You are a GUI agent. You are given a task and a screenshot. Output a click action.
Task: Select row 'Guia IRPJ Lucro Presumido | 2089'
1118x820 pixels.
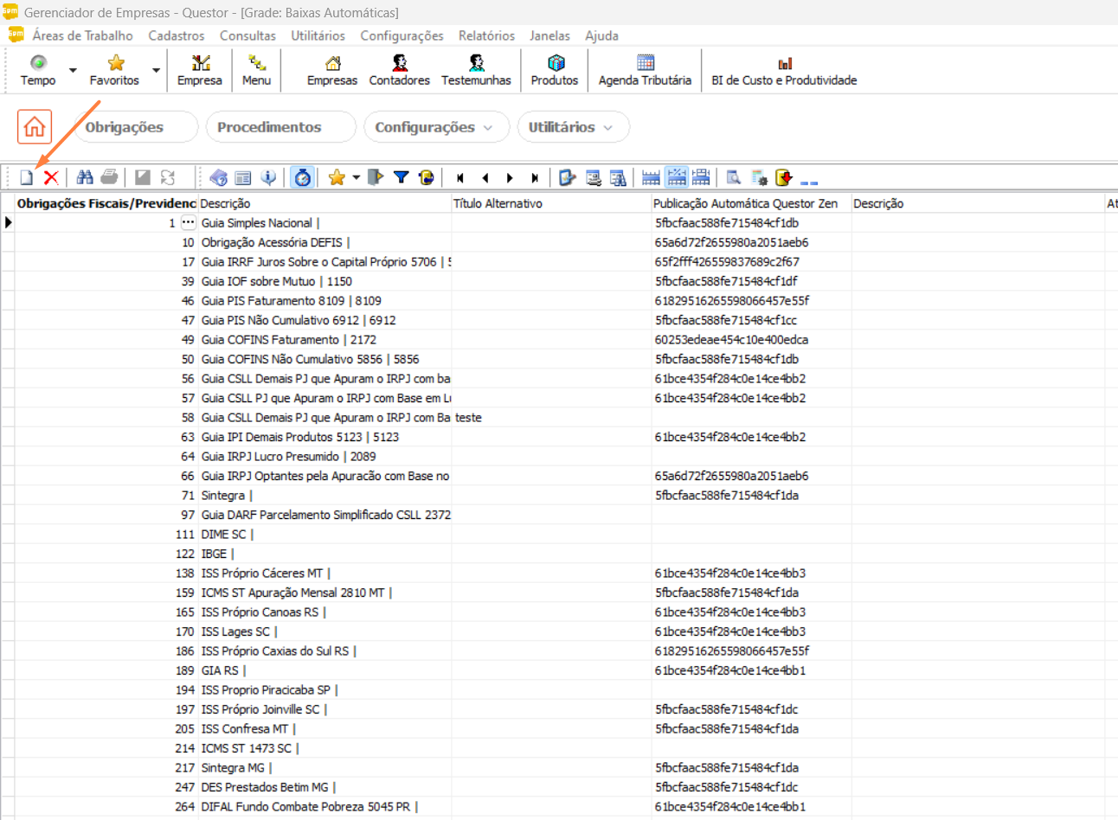(x=559, y=457)
